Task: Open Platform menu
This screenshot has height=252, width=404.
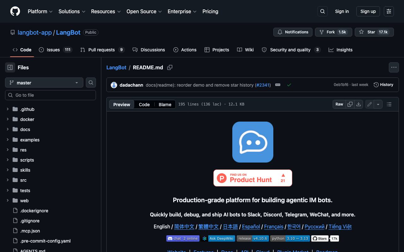Action: [x=40, y=11]
